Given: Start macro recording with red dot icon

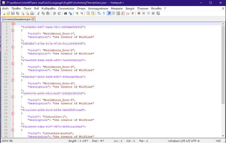Looking at the screenshot, I should tap(139, 13).
